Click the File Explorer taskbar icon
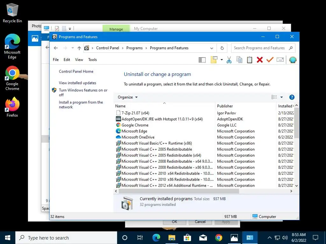The width and height of the screenshot is (326, 244). tap(172, 238)
